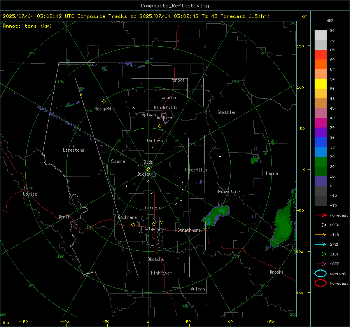The height and width of the screenshot is (327, 350).
Task: Click the light blue swatch between 33 and 30
Action: 320,152
